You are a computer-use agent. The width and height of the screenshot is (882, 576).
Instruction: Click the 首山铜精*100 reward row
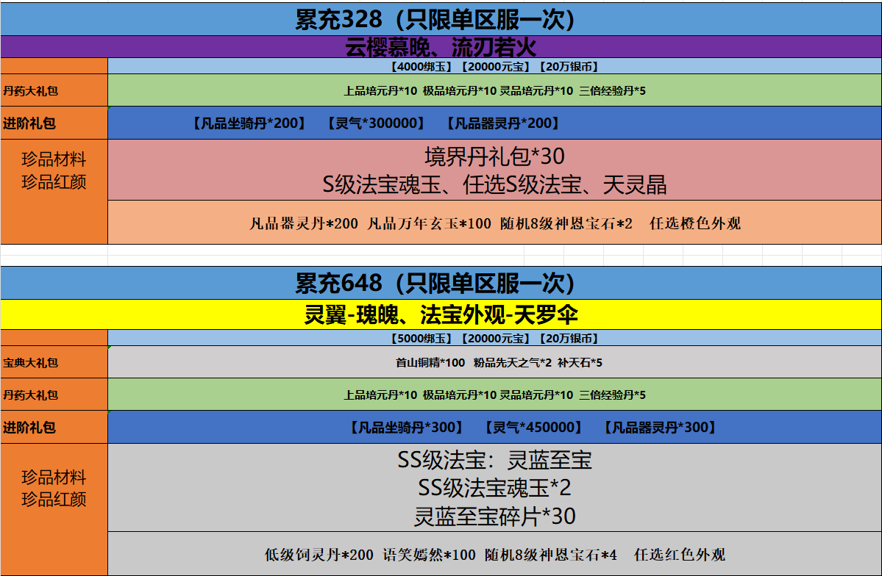pos(494,362)
